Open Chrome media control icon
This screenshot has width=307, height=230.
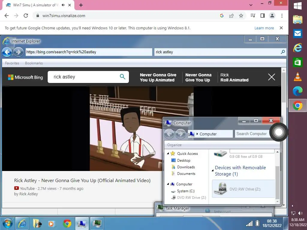253,16
